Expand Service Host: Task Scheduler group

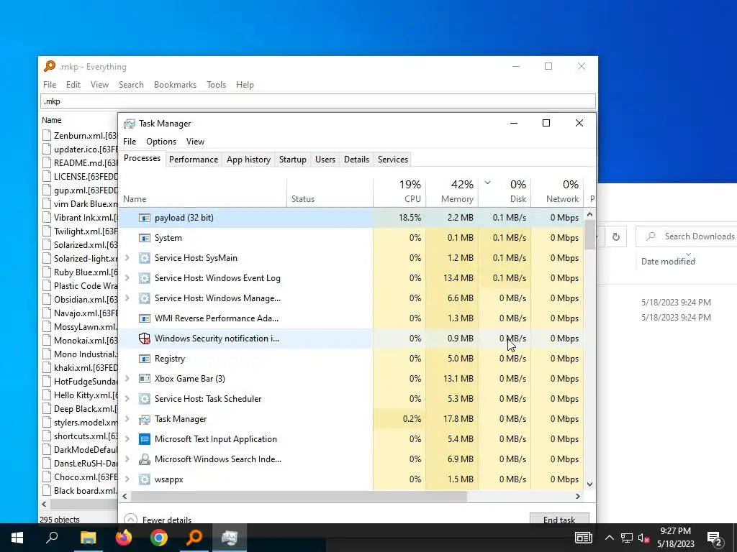[127, 399]
